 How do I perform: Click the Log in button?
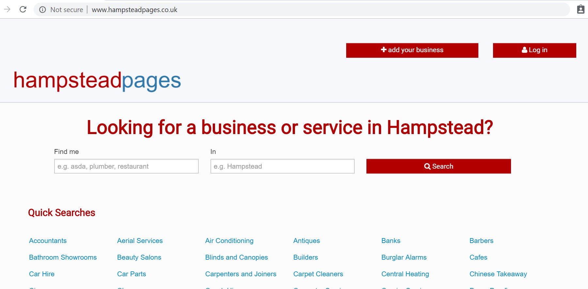click(534, 50)
